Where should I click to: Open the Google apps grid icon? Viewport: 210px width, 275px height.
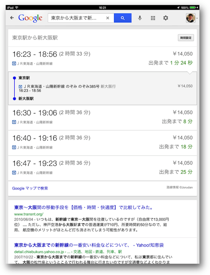coord(153,18)
